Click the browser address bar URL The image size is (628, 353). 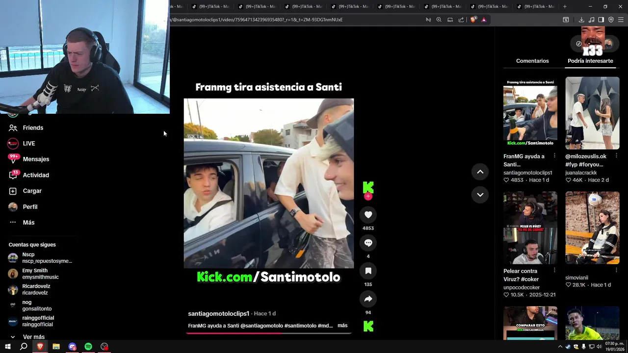point(255,20)
